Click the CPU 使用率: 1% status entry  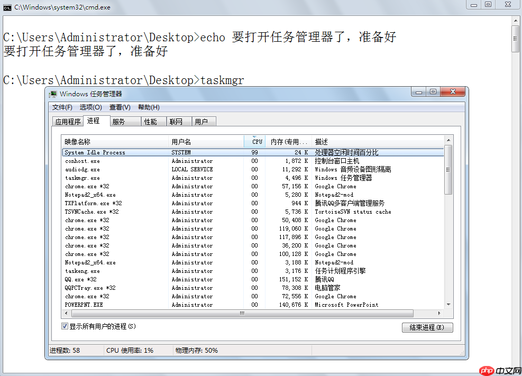[130, 351]
